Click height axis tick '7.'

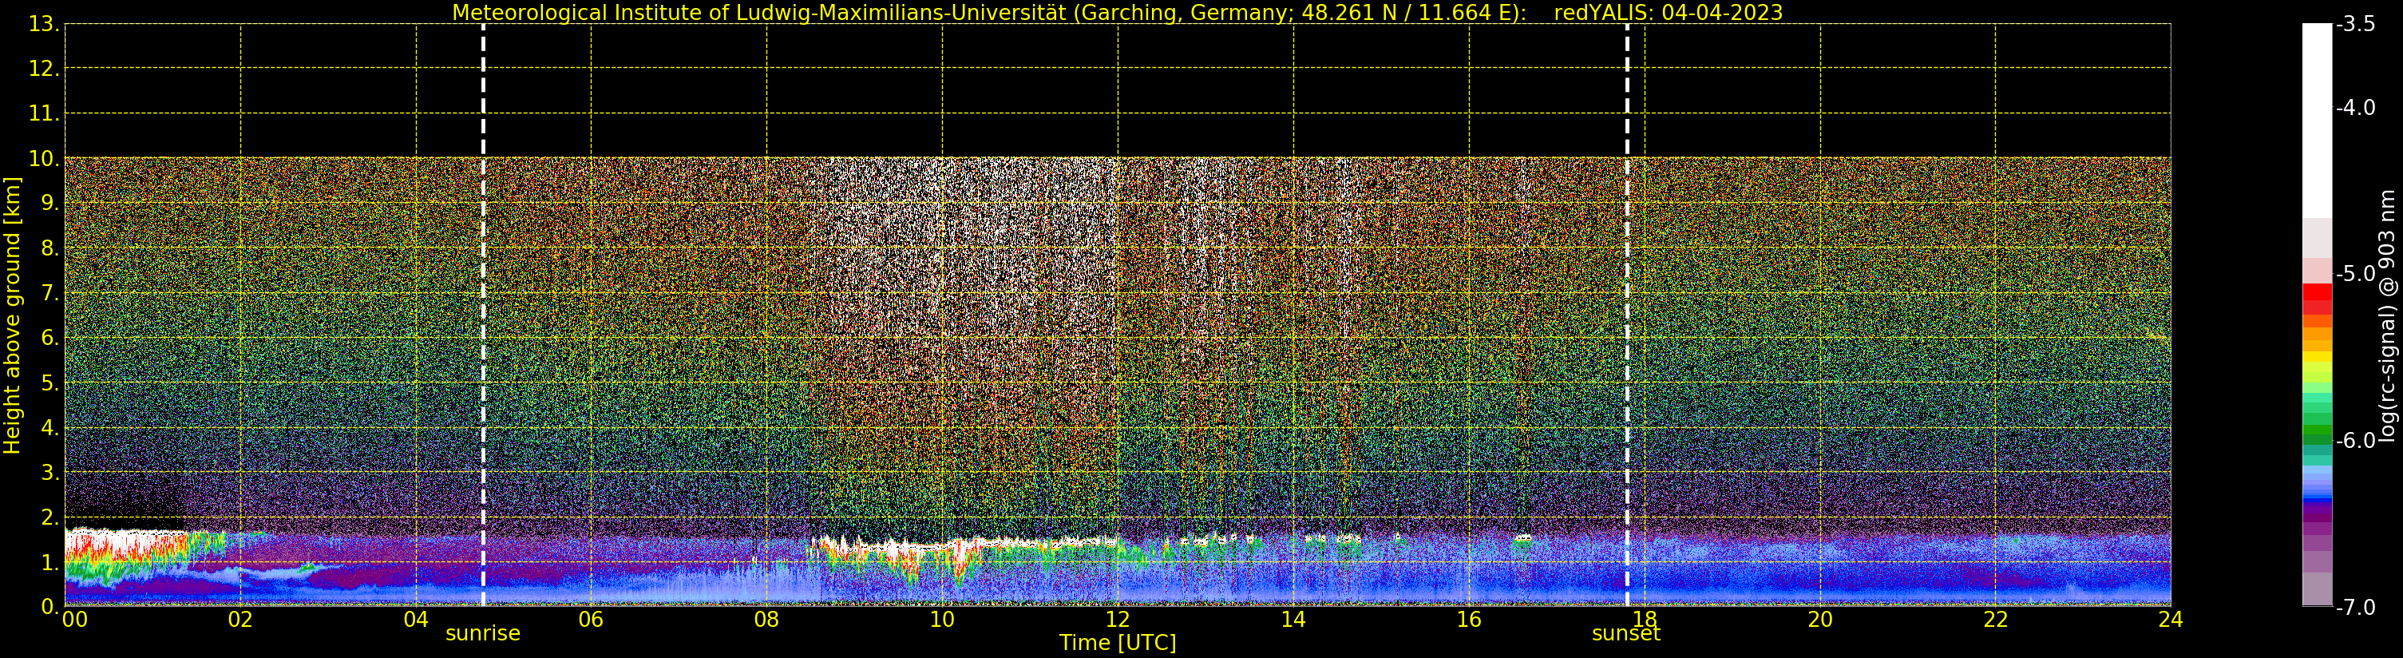click(50, 293)
